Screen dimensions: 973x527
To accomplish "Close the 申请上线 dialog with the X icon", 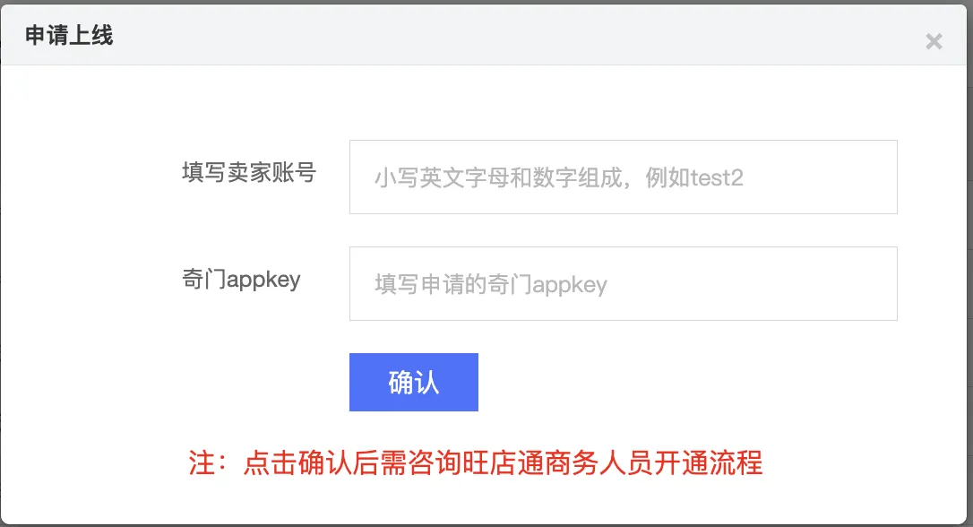I will click(934, 41).
